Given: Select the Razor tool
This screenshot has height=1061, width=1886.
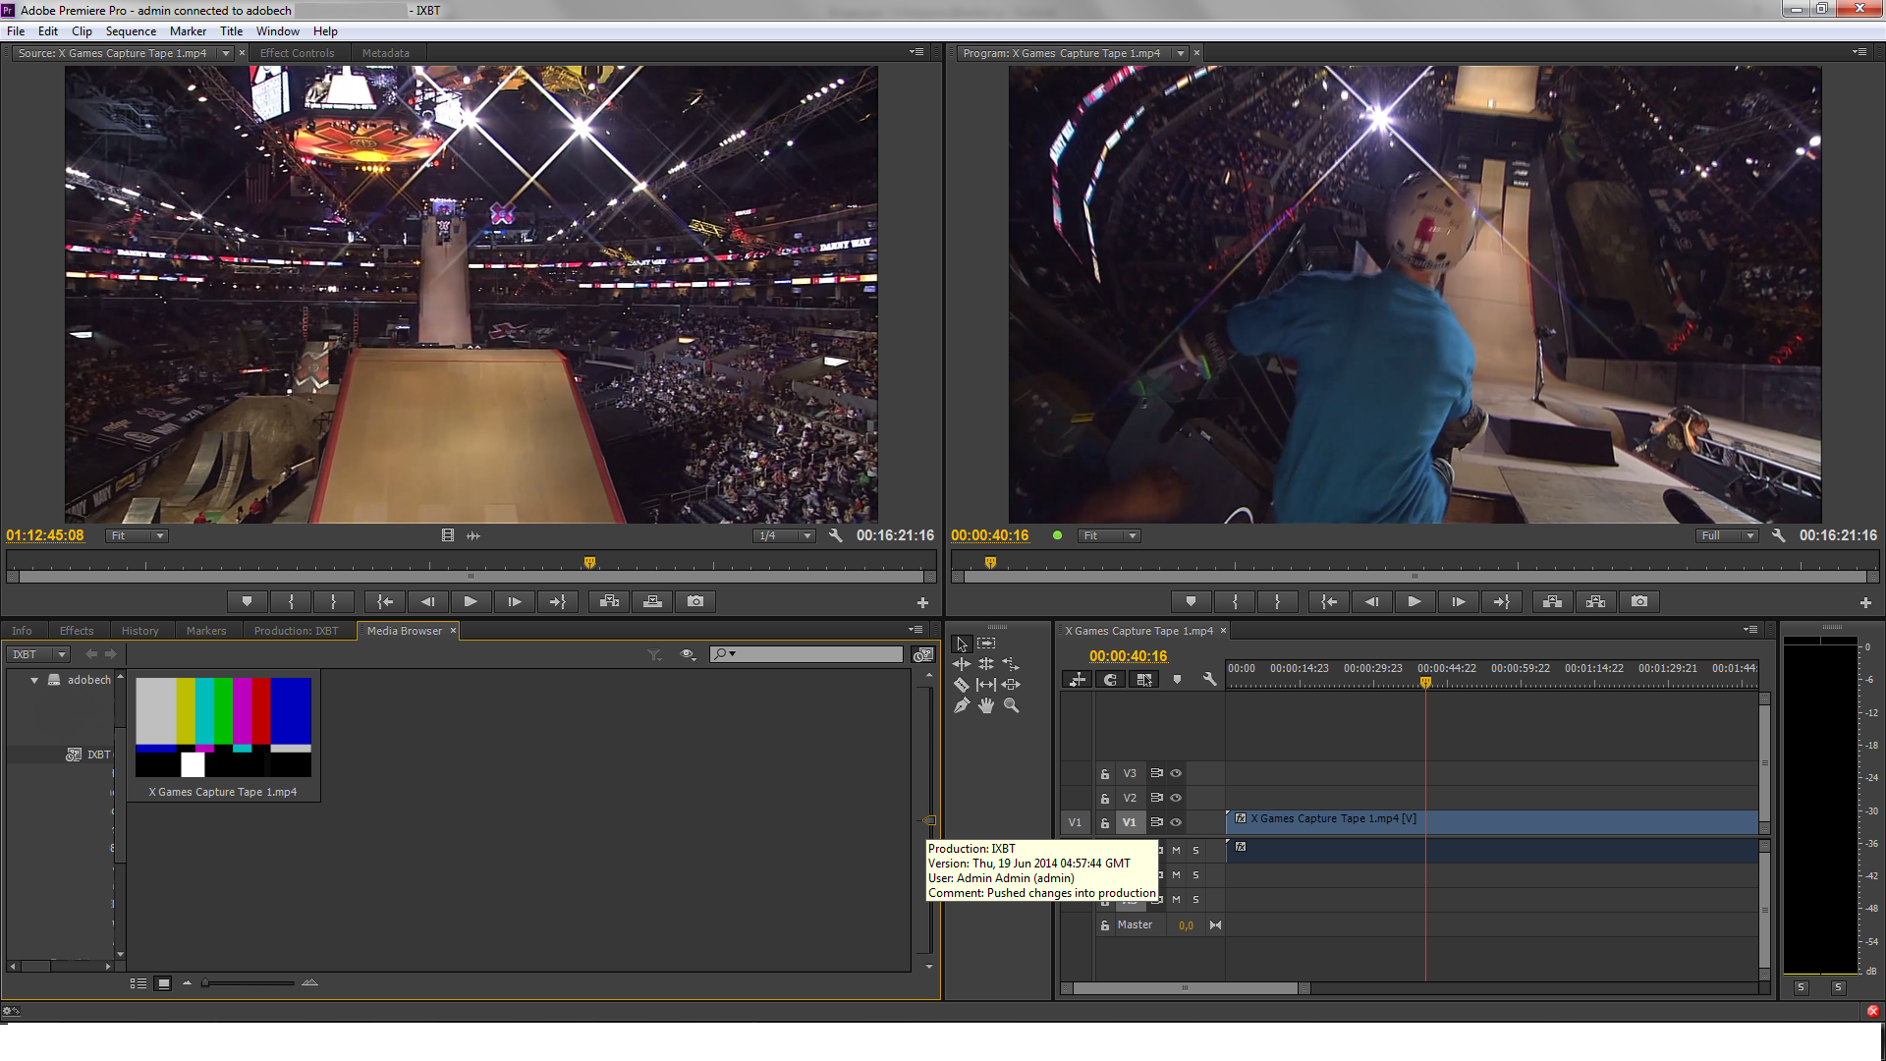Looking at the screenshot, I should click(x=962, y=685).
